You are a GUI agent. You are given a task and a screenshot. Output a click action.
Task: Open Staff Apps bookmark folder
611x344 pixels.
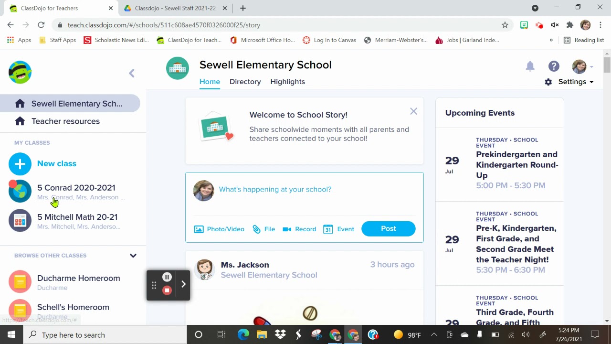click(x=57, y=40)
